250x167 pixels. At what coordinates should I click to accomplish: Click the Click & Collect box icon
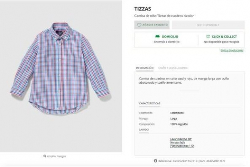pos(208,37)
